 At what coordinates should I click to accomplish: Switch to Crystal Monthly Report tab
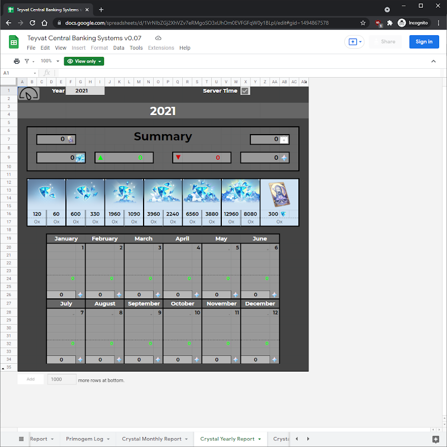pos(151,439)
